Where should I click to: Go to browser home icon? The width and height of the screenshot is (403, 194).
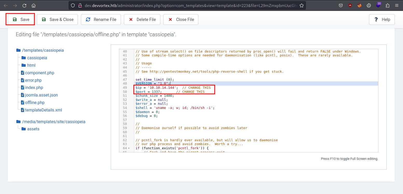click(33, 5)
